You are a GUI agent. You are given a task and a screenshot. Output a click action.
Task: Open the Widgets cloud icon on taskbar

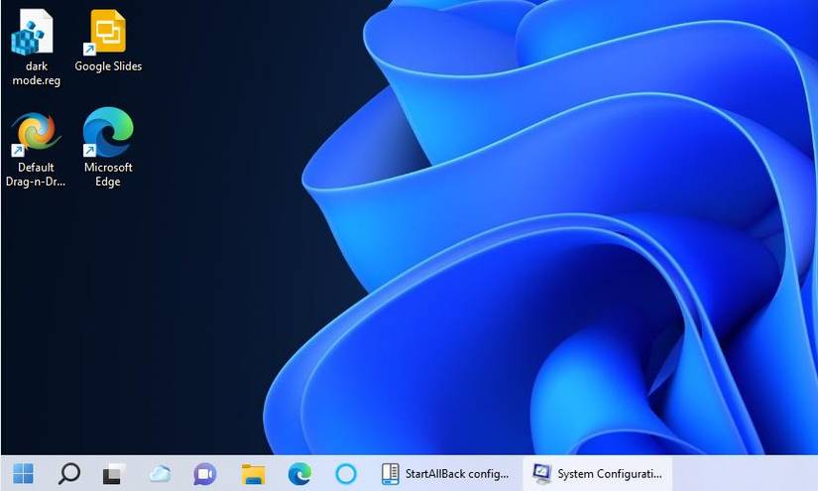point(161,474)
